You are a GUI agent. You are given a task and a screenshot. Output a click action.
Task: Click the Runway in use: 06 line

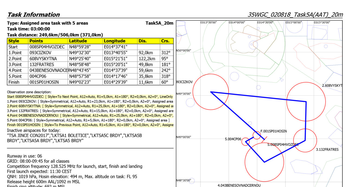[x=24, y=156]
